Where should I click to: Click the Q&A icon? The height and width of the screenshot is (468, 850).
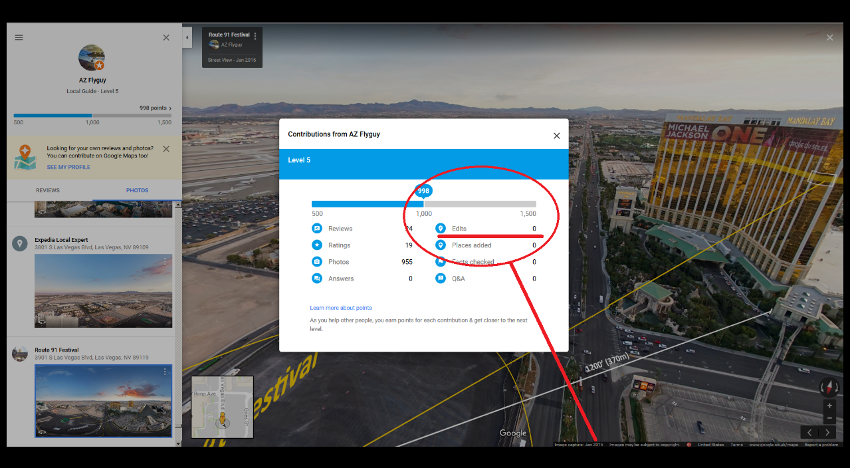point(440,278)
